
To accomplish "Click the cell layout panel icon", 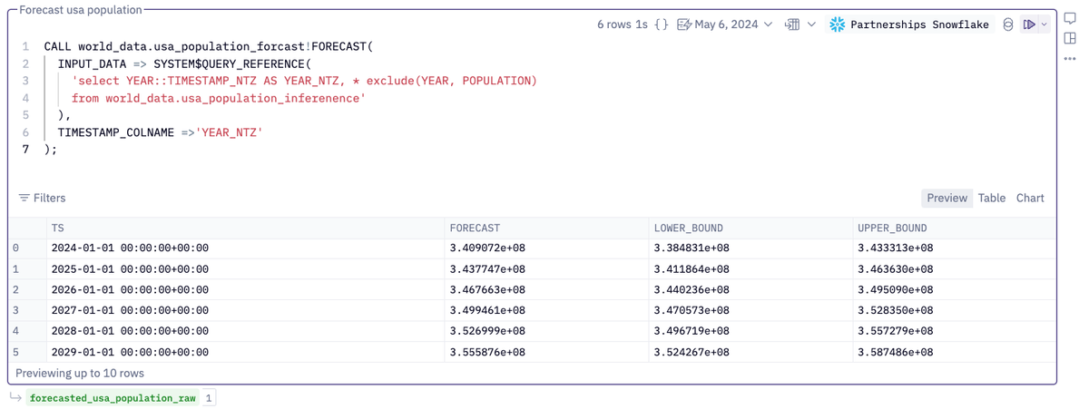I will (1070, 38).
